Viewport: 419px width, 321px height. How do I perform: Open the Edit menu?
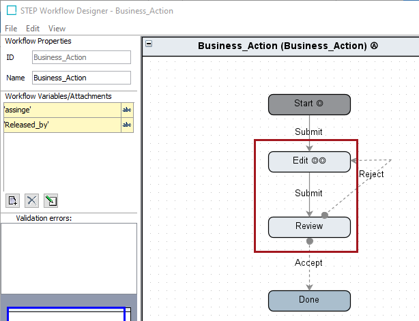tap(33, 29)
